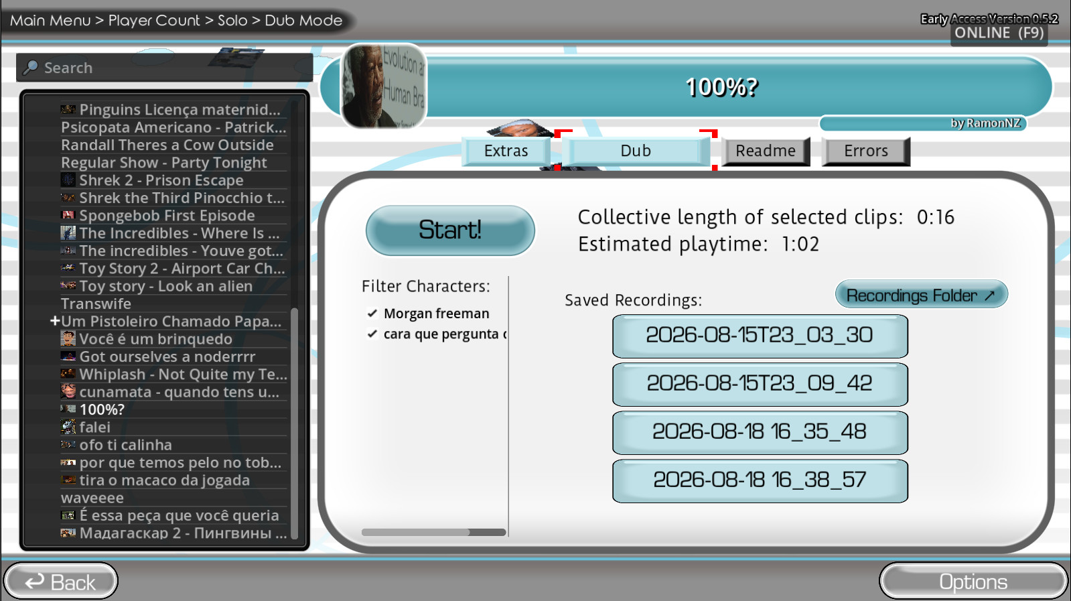Image resolution: width=1071 pixels, height=601 pixels.
Task: Switch to the Extras tab
Action: tap(506, 151)
